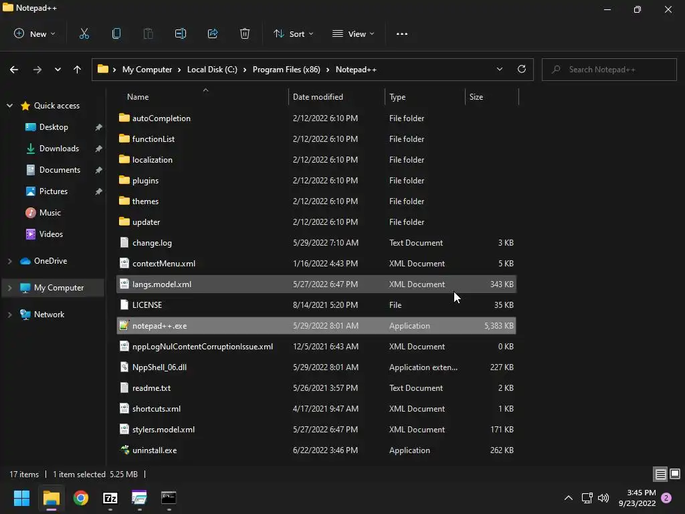The height and width of the screenshot is (514, 685).
Task: Open the File Explorer taskbar icon
Action: 51,498
